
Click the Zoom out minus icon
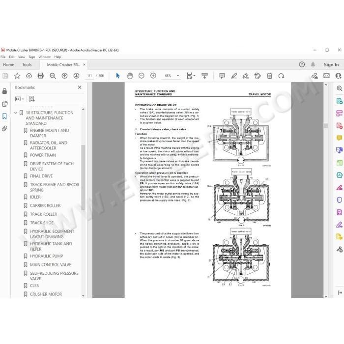[x=142, y=76]
